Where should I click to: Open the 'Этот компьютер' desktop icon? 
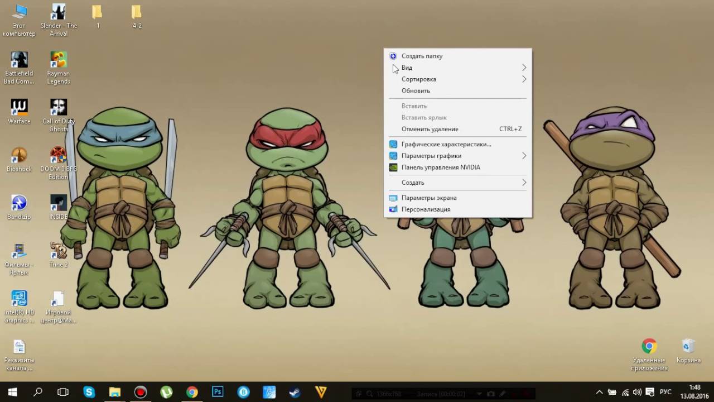coord(19,20)
